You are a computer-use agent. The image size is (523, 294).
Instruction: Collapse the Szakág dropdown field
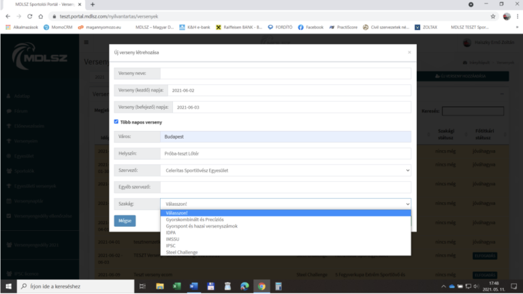(285, 203)
